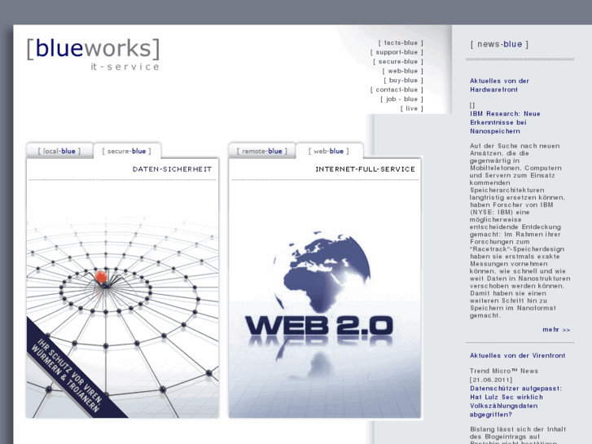Switch to the local-blue tab

tap(59, 152)
